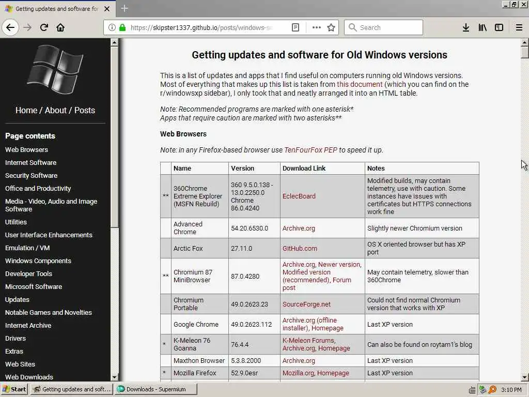Switch to Downloads - Supermium taskbar window

(156, 389)
